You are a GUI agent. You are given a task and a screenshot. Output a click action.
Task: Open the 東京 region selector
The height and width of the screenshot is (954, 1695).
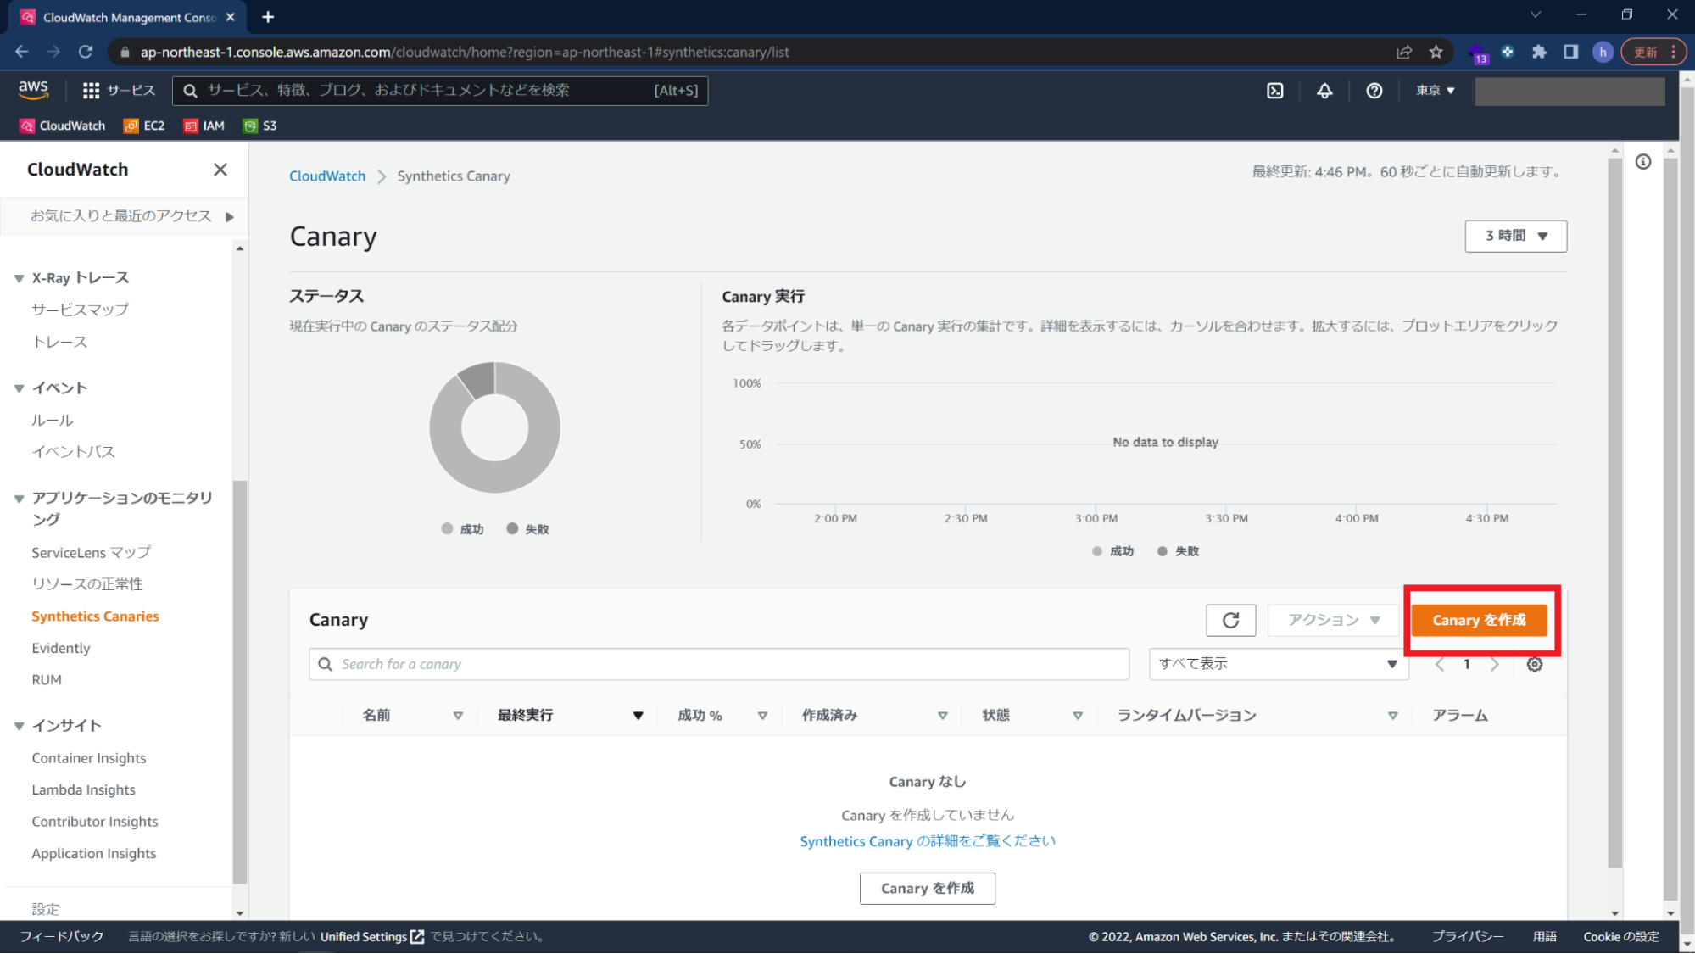pos(1435,90)
